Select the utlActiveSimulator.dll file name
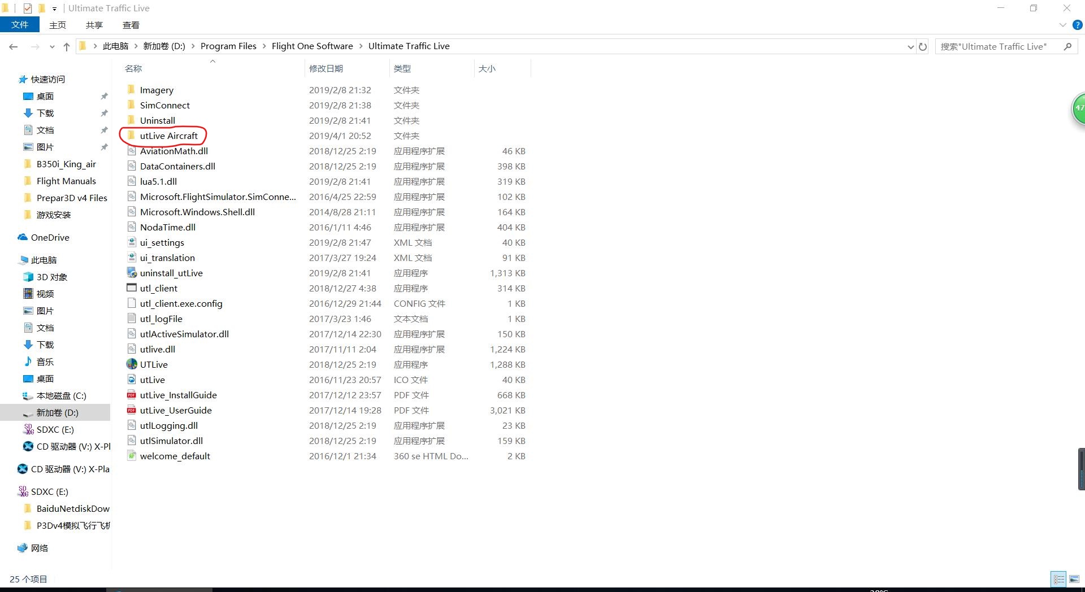The width and height of the screenshot is (1085, 592). [184, 334]
